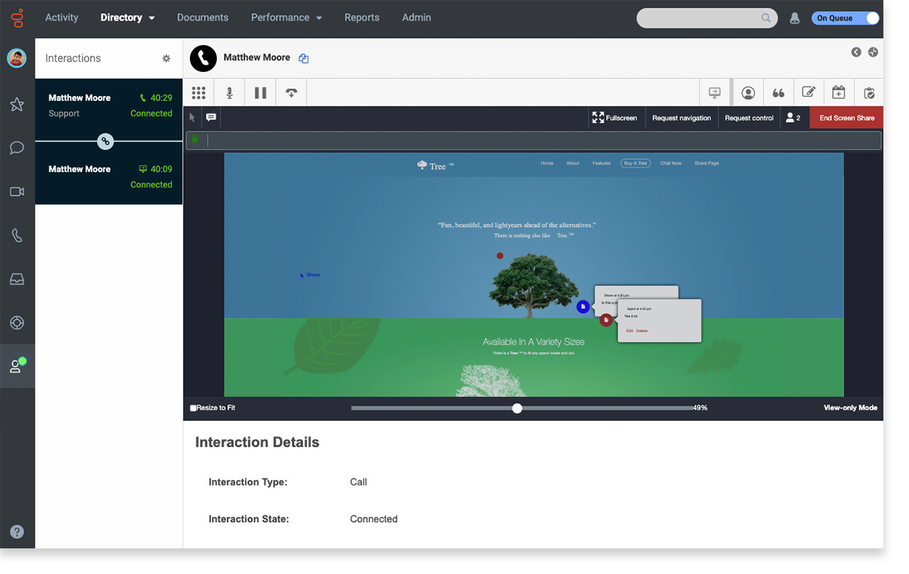Adjust the screen share zoom slider

point(517,408)
